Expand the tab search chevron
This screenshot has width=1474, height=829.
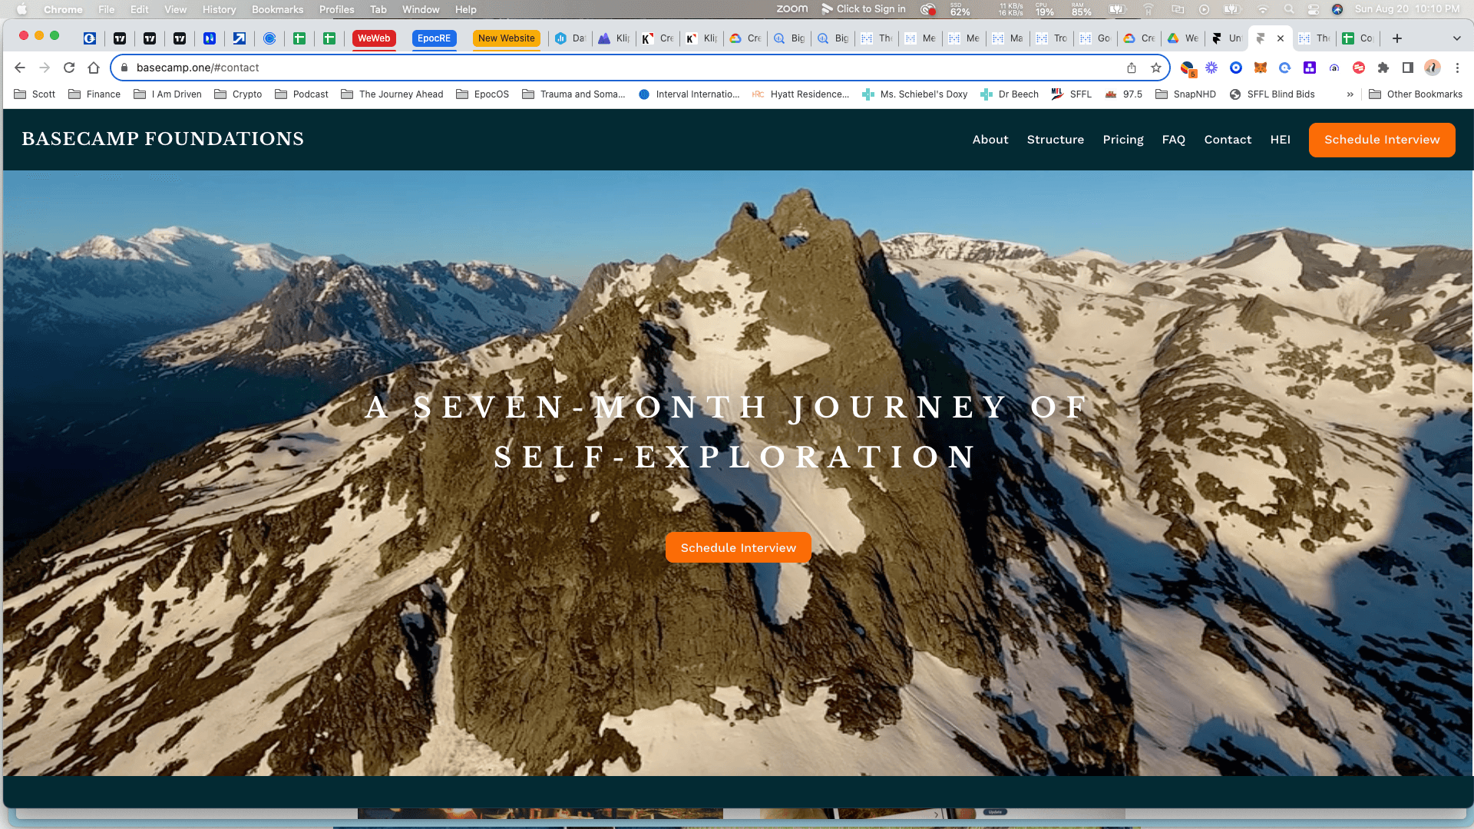pyautogui.click(x=1456, y=38)
